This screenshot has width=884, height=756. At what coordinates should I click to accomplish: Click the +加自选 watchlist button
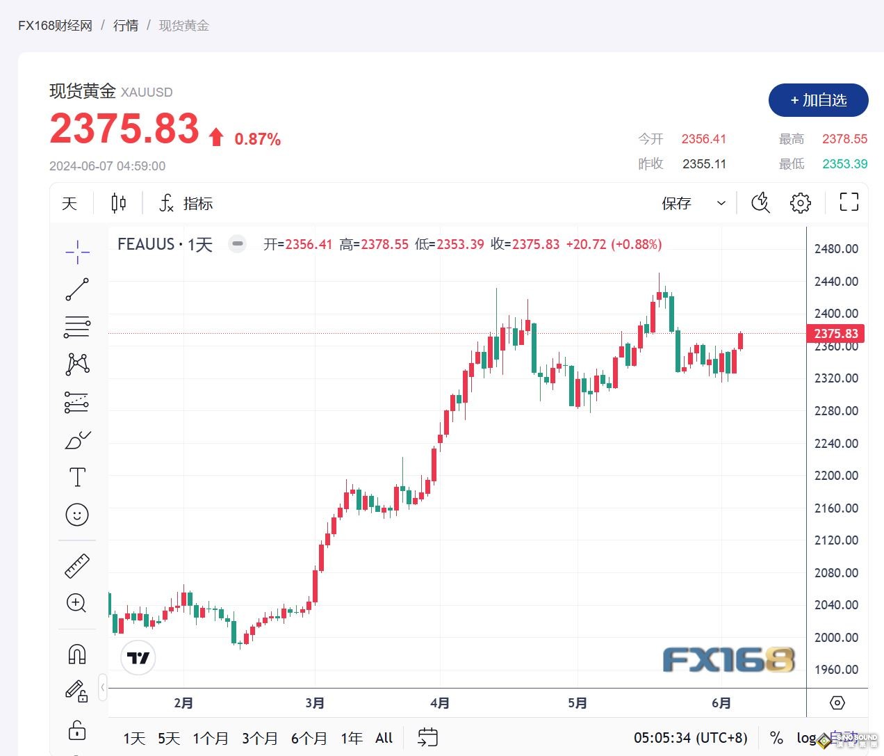click(x=818, y=100)
